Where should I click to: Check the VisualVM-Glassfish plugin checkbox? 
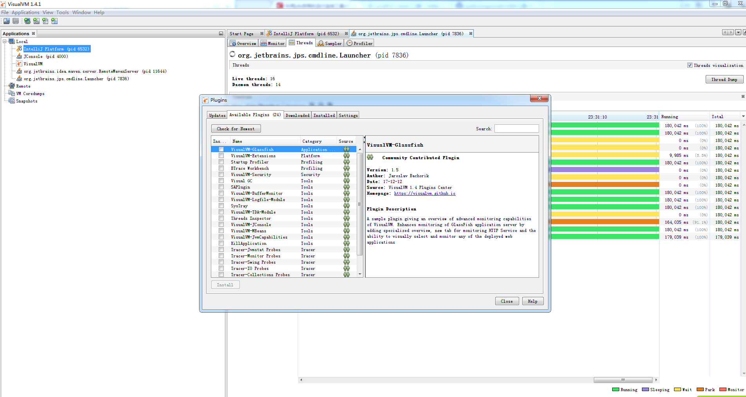pyautogui.click(x=221, y=149)
